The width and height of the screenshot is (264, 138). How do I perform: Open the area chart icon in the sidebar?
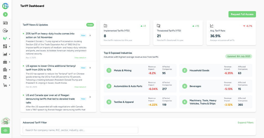pyautogui.click(x=5, y=54)
